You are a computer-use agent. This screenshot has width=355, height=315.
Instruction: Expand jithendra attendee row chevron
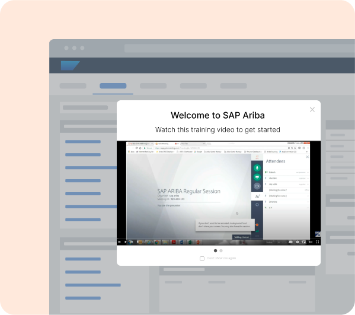tap(308, 202)
